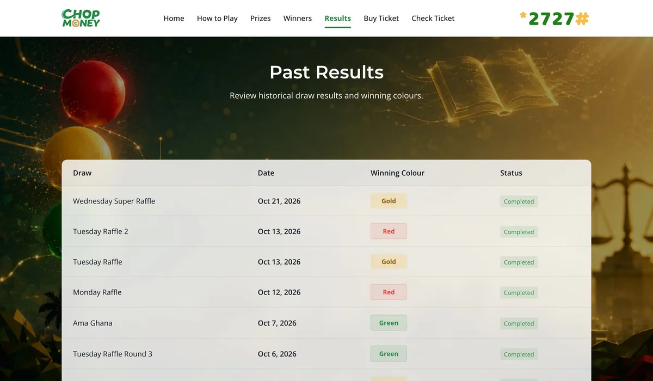Click Monday Raffle's Red colour badge
653x381 pixels.
(389, 292)
